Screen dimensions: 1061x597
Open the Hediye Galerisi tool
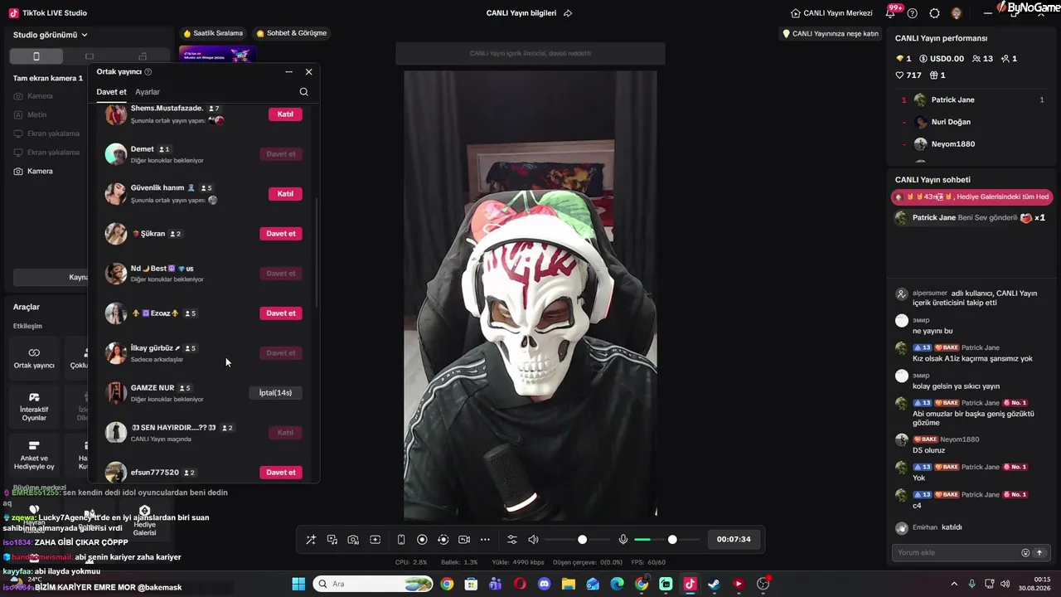click(145, 520)
